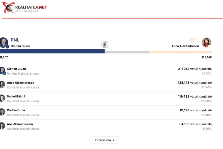Click the peach independent candidate vote bar
The image size is (223, 149).
point(180,52)
